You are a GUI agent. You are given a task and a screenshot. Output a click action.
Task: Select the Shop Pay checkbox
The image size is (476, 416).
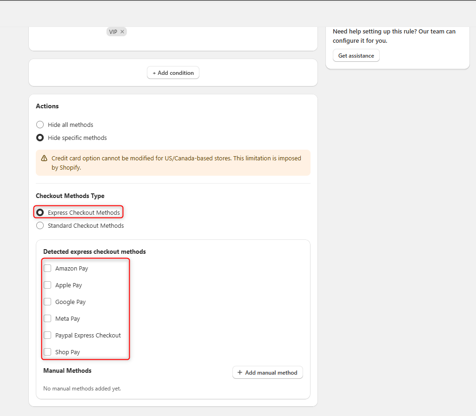[x=47, y=352]
